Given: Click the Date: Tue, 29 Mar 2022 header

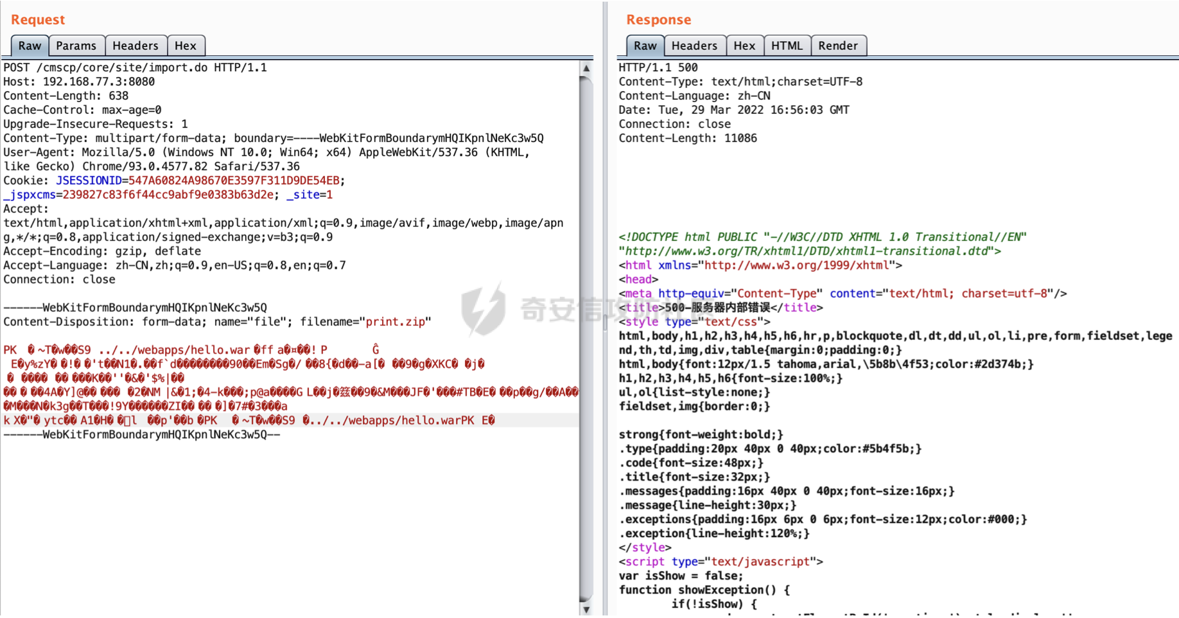Looking at the screenshot, I should point(734,110).
